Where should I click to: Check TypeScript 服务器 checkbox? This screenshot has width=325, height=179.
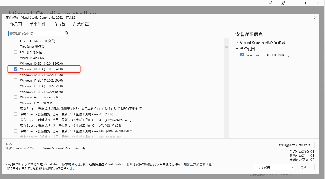pyautogui.click(x=16, y=46)
